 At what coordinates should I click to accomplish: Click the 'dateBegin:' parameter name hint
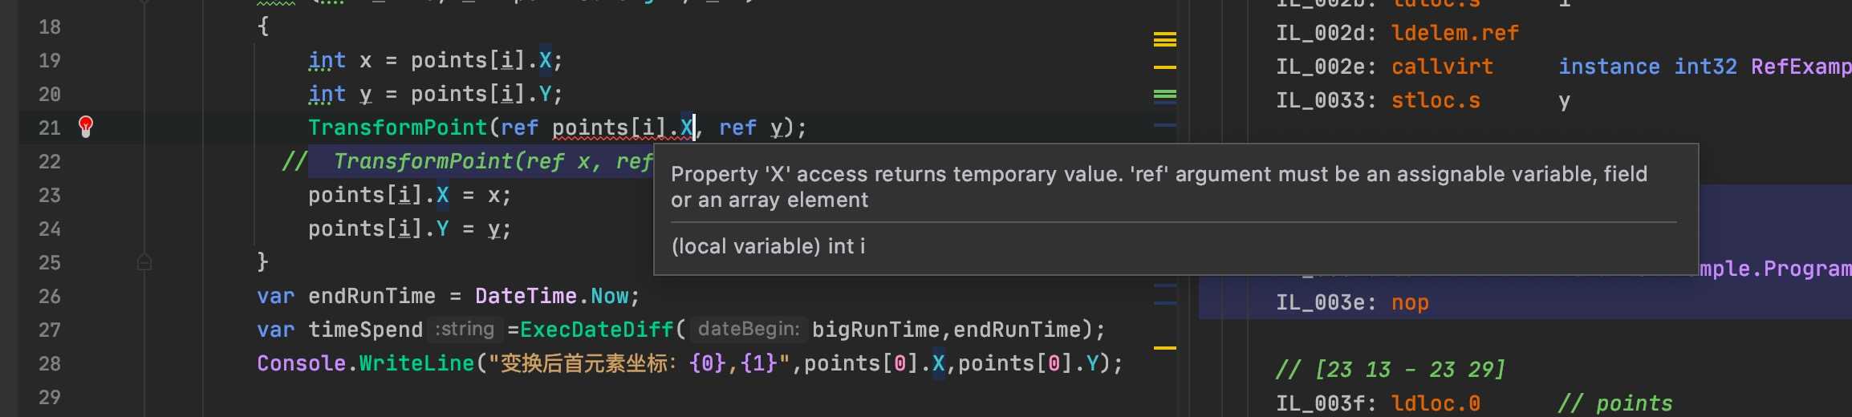pos(749,329)
